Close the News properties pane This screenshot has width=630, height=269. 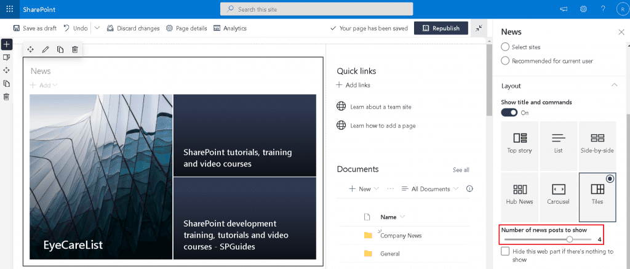coord(621,32)
